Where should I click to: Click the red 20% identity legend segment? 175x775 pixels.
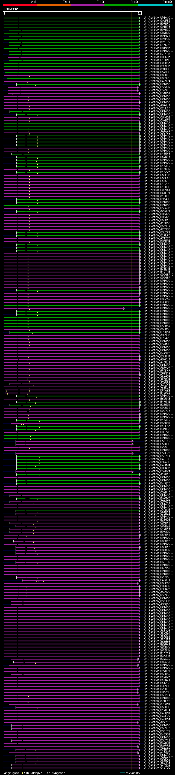point(19,5)
